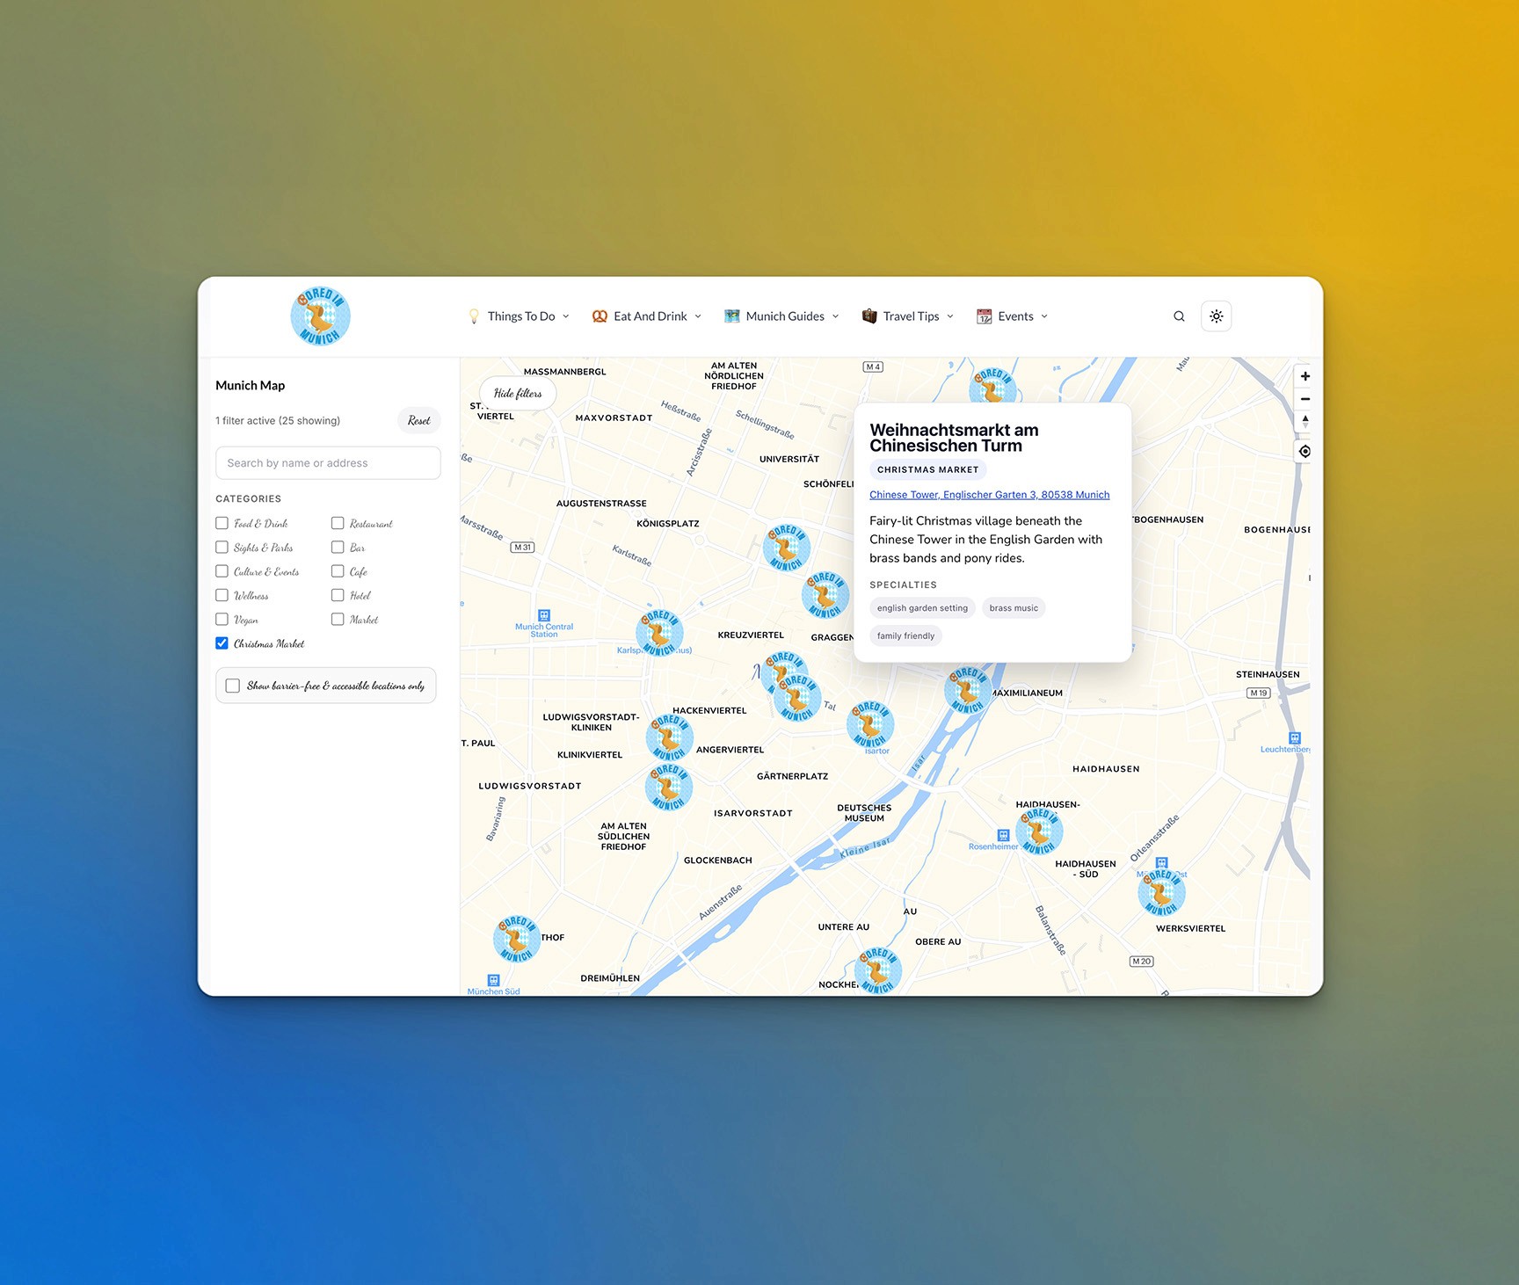Image resolution: width=1519 pixels, height=1285 pixels.
Task: Select the marker near Karlsplatz station
Action: (x=659, y=632)
